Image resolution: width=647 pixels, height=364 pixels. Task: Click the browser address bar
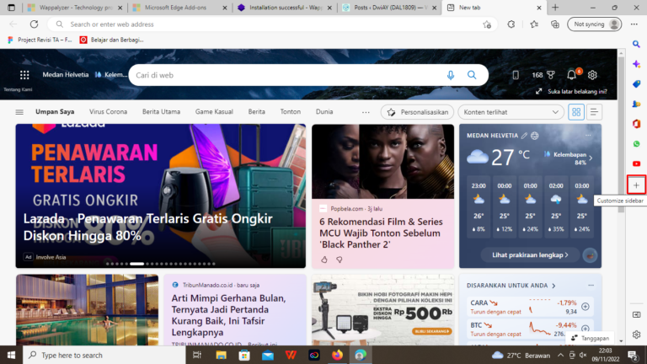pos(272,24)
